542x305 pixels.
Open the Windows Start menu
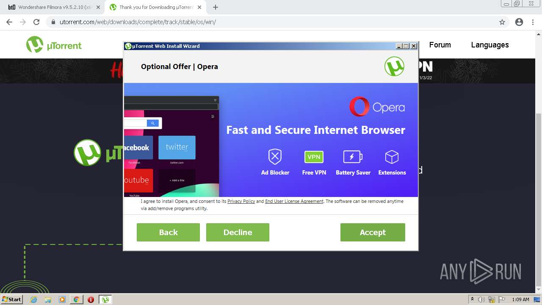coord(11,299)
